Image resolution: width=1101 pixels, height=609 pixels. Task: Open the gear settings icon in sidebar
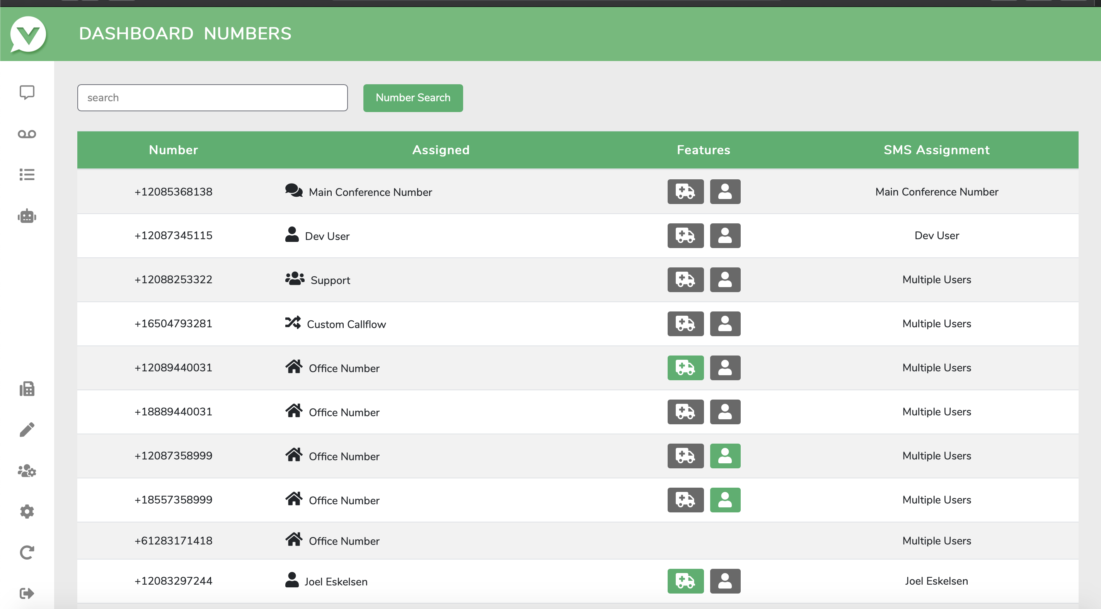pos(27,512)
